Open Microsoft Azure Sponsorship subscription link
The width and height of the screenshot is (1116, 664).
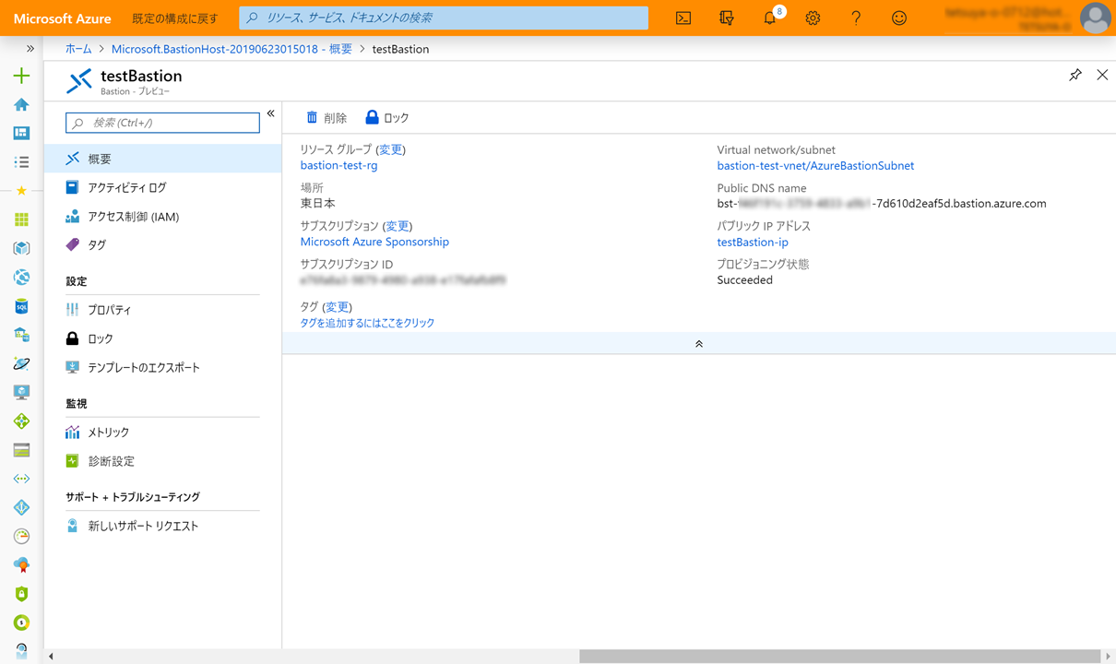[x=374, y=242]
